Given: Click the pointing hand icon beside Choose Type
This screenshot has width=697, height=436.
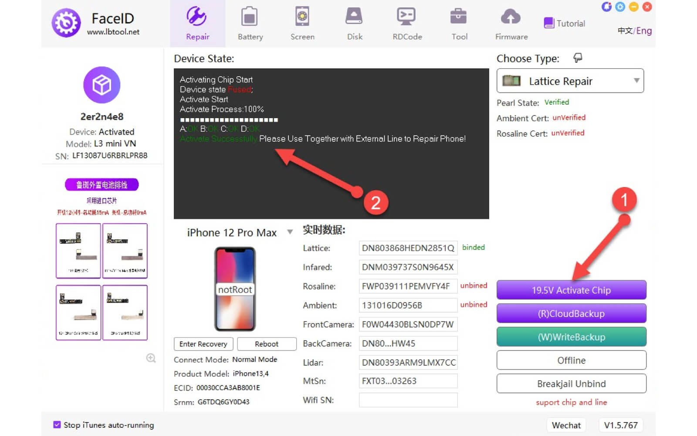Looking at the screenshot, I should point(578,58).
